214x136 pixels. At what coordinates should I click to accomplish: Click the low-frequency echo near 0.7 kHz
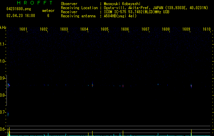8,114
